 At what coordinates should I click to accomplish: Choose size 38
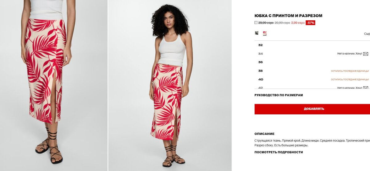(x=312, y=71)
